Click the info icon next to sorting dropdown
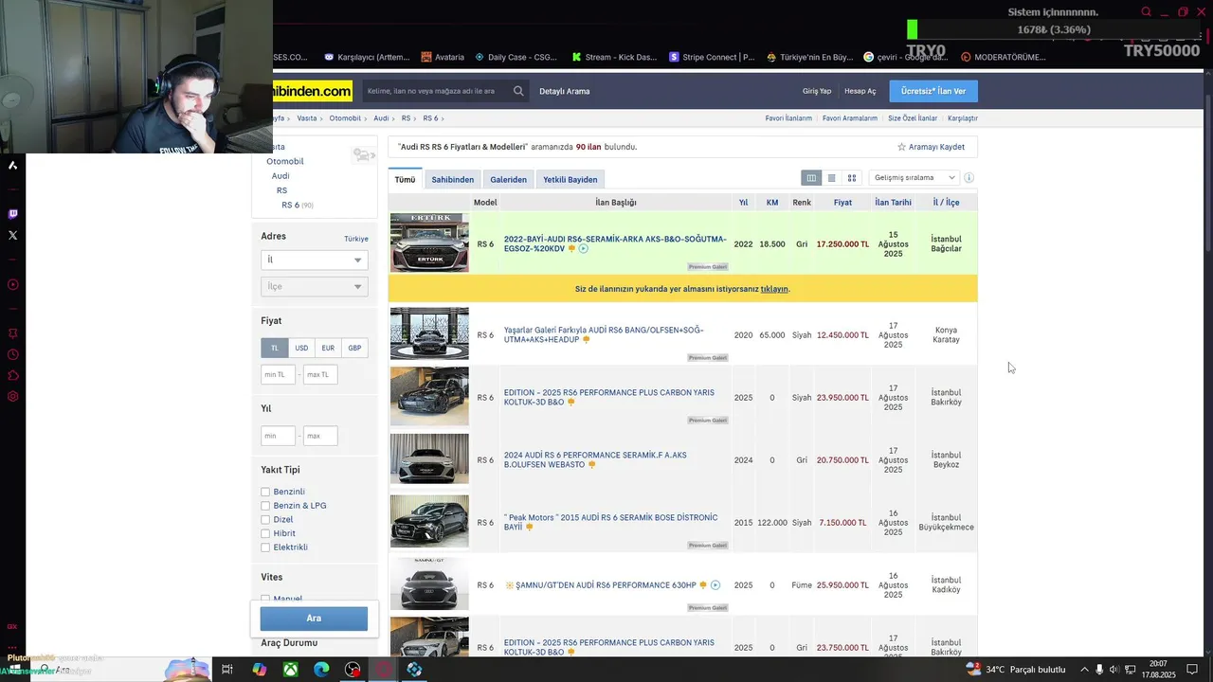This screenshot has width=1213, height=682. click(969, 178)
